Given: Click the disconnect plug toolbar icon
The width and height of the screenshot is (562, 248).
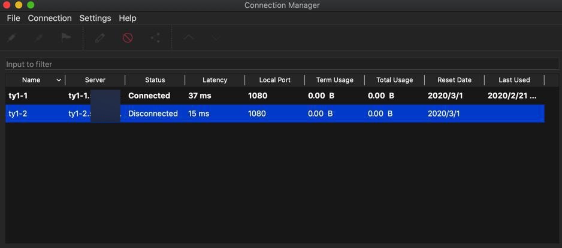Looking at the screenshot, I should (x=39, y=38).
